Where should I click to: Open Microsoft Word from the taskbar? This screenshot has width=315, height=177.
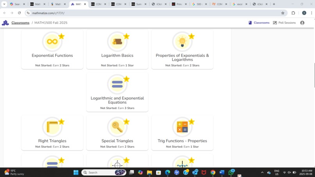pyautogui.click(x=222, y=172)
